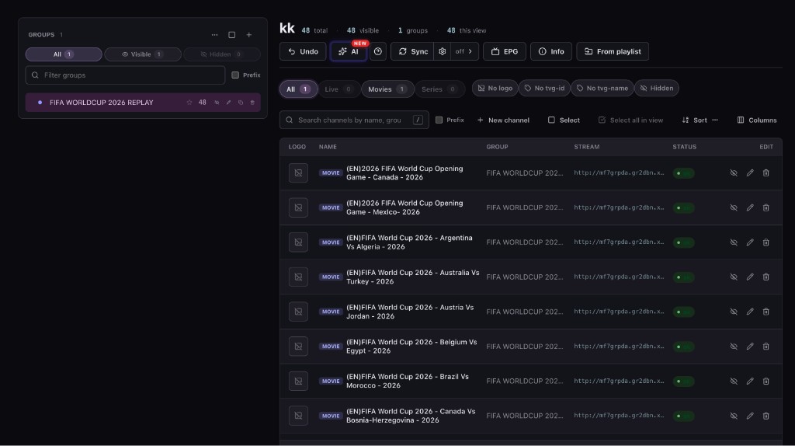The height and width of the screenshot is (446, 795).
Task: Delete the Austria Vs Jordan channel
Action: click(x=766, y=312)
